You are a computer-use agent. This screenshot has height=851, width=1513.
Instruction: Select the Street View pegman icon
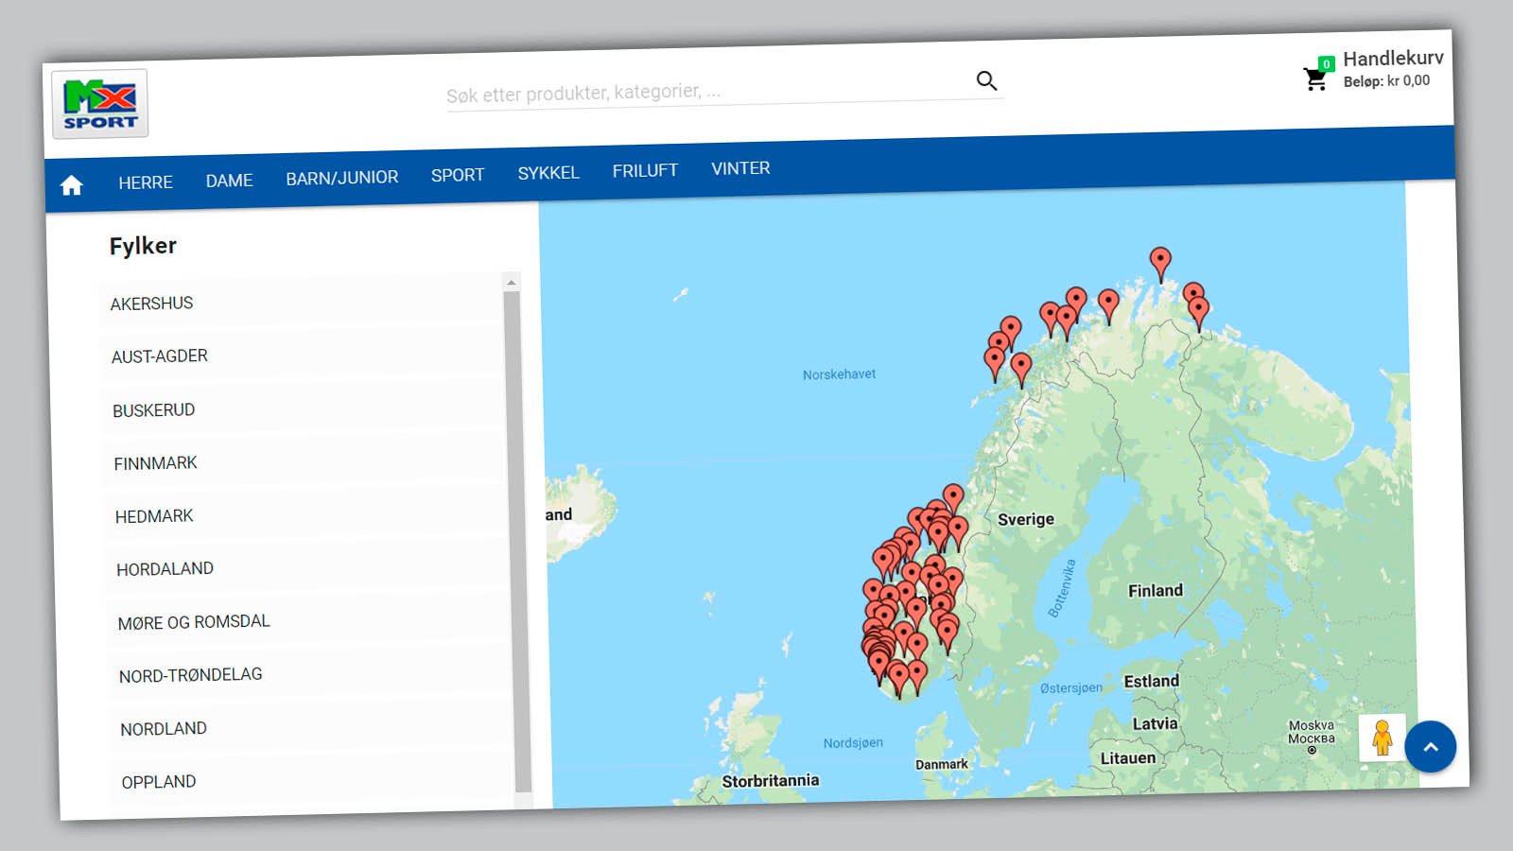[x=1382, y=738]
